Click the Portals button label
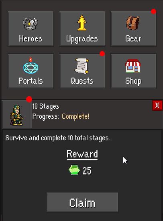 pos(31,81)
